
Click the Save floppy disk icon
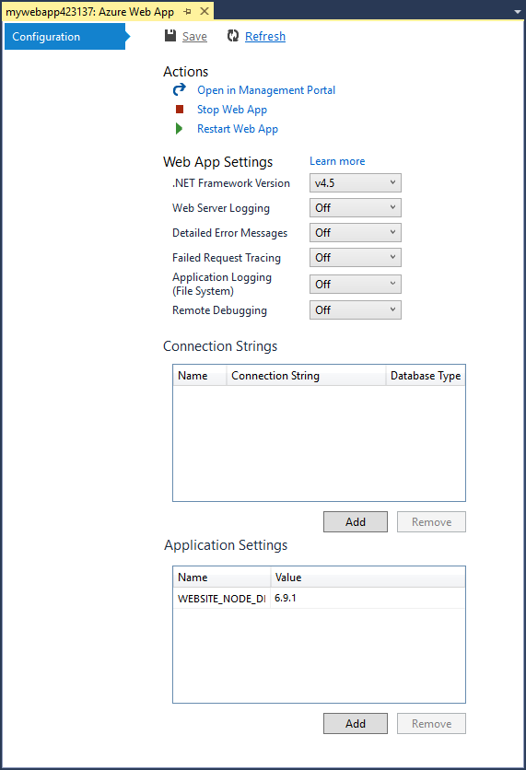(x=170, y=35)
